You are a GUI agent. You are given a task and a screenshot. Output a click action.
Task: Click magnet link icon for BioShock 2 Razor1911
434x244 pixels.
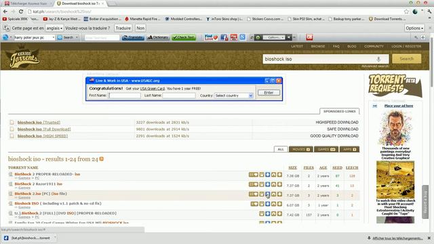(x=273, y=184)
